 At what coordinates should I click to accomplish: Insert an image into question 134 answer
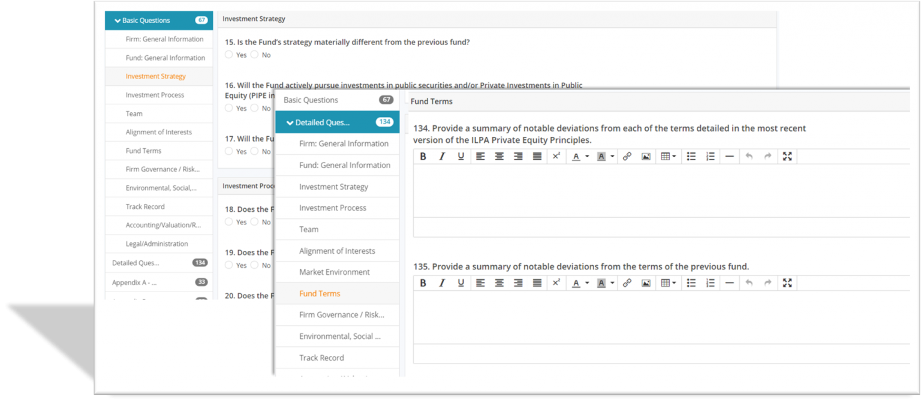point(646,156)
